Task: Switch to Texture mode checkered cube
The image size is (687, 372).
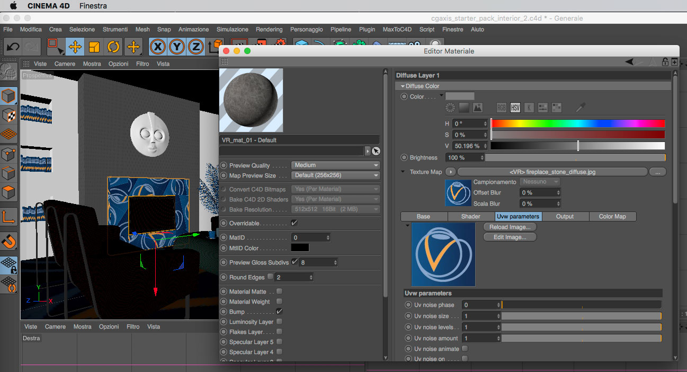Action: [8, 115]
